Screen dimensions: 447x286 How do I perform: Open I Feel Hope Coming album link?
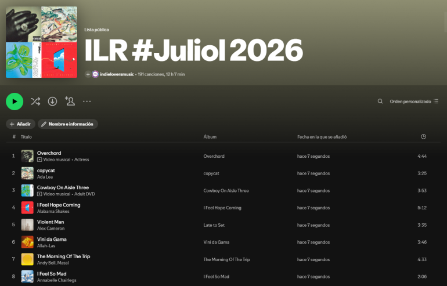pyautogui.click(x=222, y=208)
